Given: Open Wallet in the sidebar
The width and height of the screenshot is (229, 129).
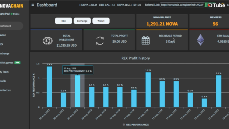Looking at the screenshot, I should click(x=3, y=35).
